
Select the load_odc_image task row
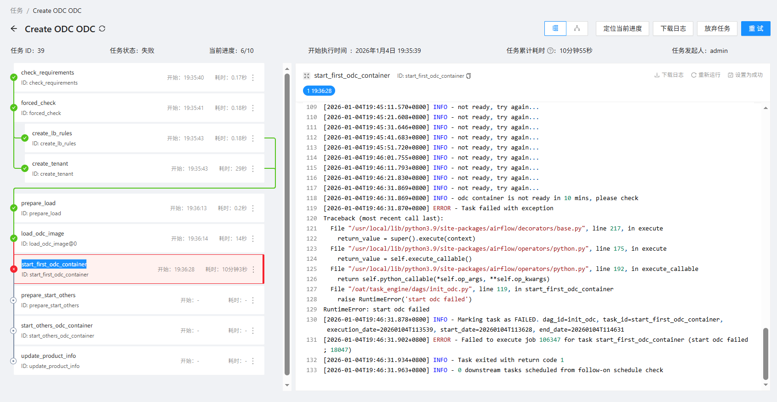tap(138, 238)
